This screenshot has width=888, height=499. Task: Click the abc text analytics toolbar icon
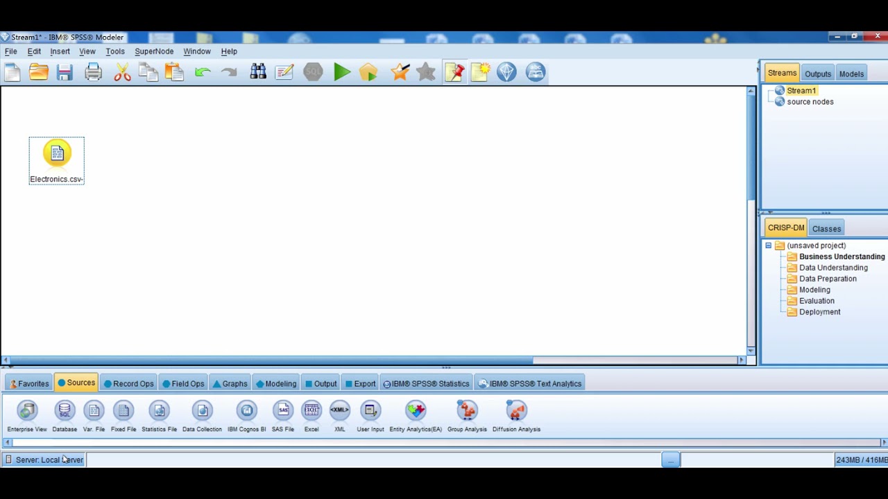click(x=536, y=72)
